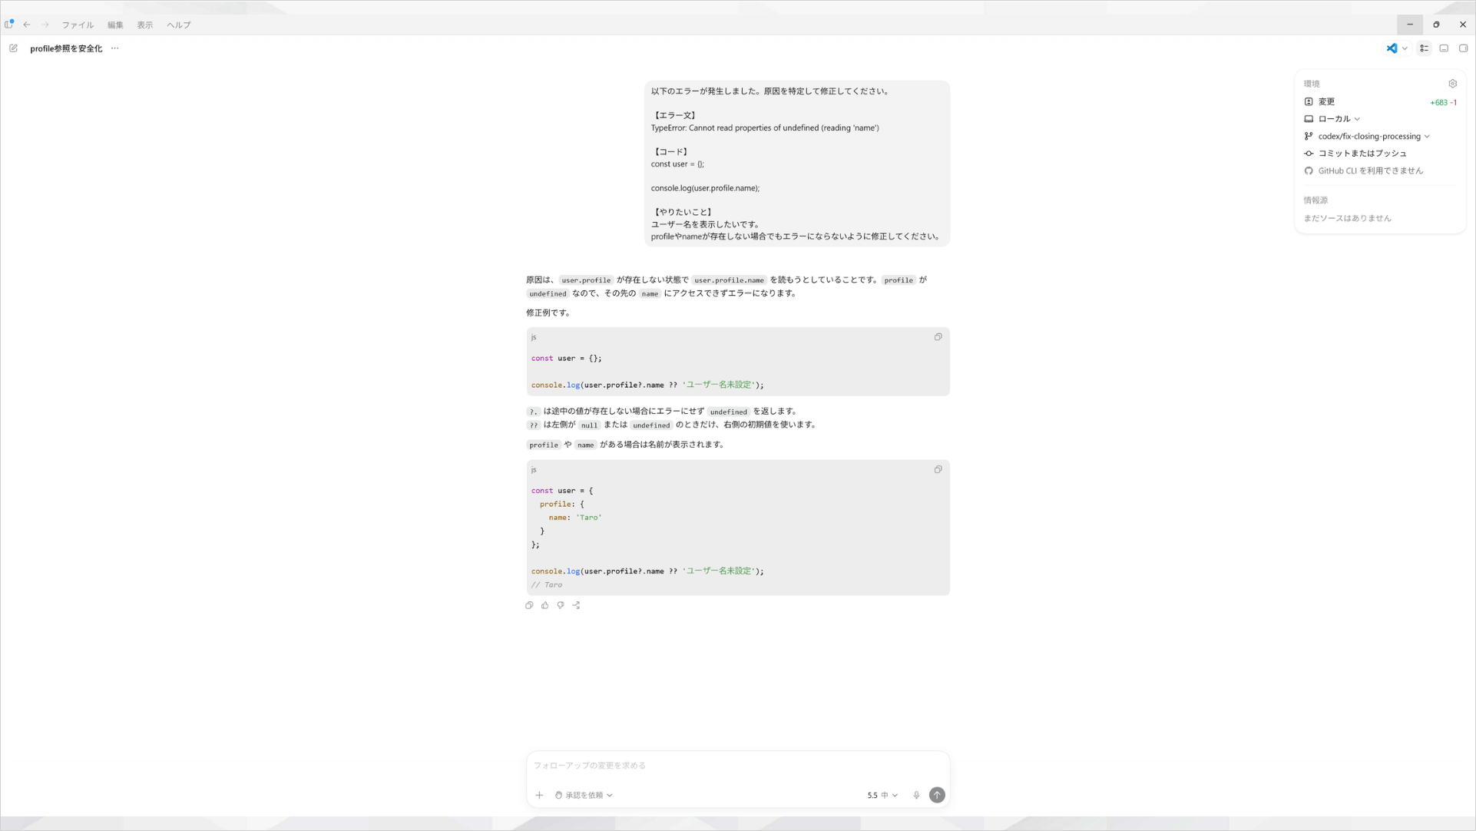Open the 承認を依頼 approval mode dropdown

pyautogui.click(x=584, y=796)
